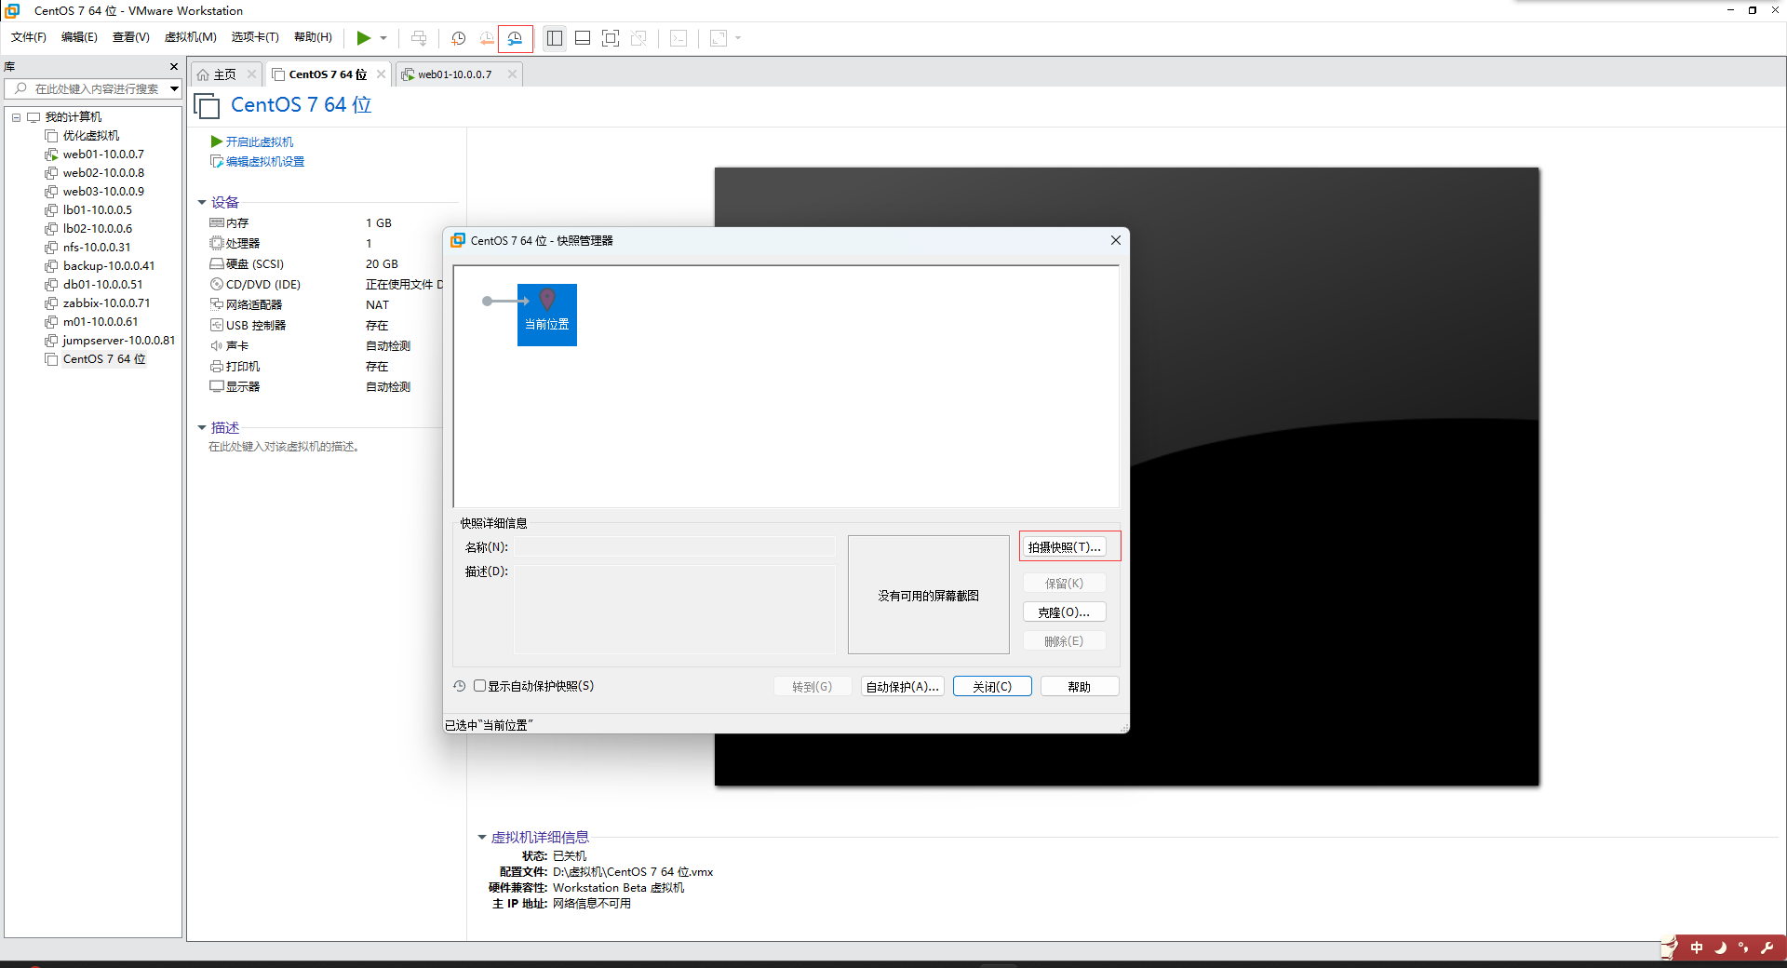Click the 克隆(O)... button
This screenshot has width=1787, height=968.
click(x=1064, y=612)
